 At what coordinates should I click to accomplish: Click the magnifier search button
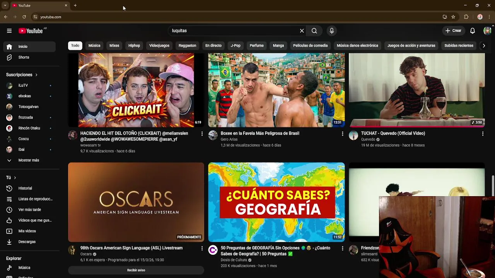(x=314, y=31)
